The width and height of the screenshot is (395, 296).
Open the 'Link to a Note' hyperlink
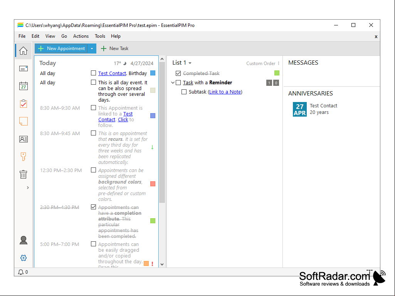[225, 92]
